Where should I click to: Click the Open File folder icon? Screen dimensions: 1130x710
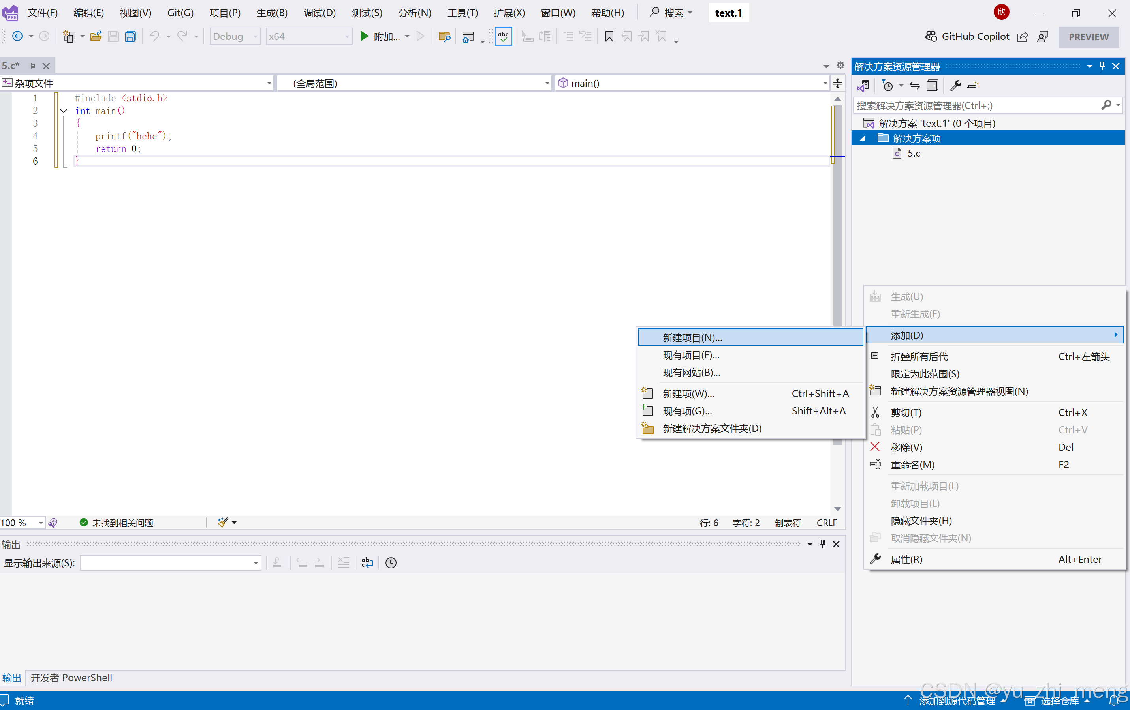coord(96,37)
